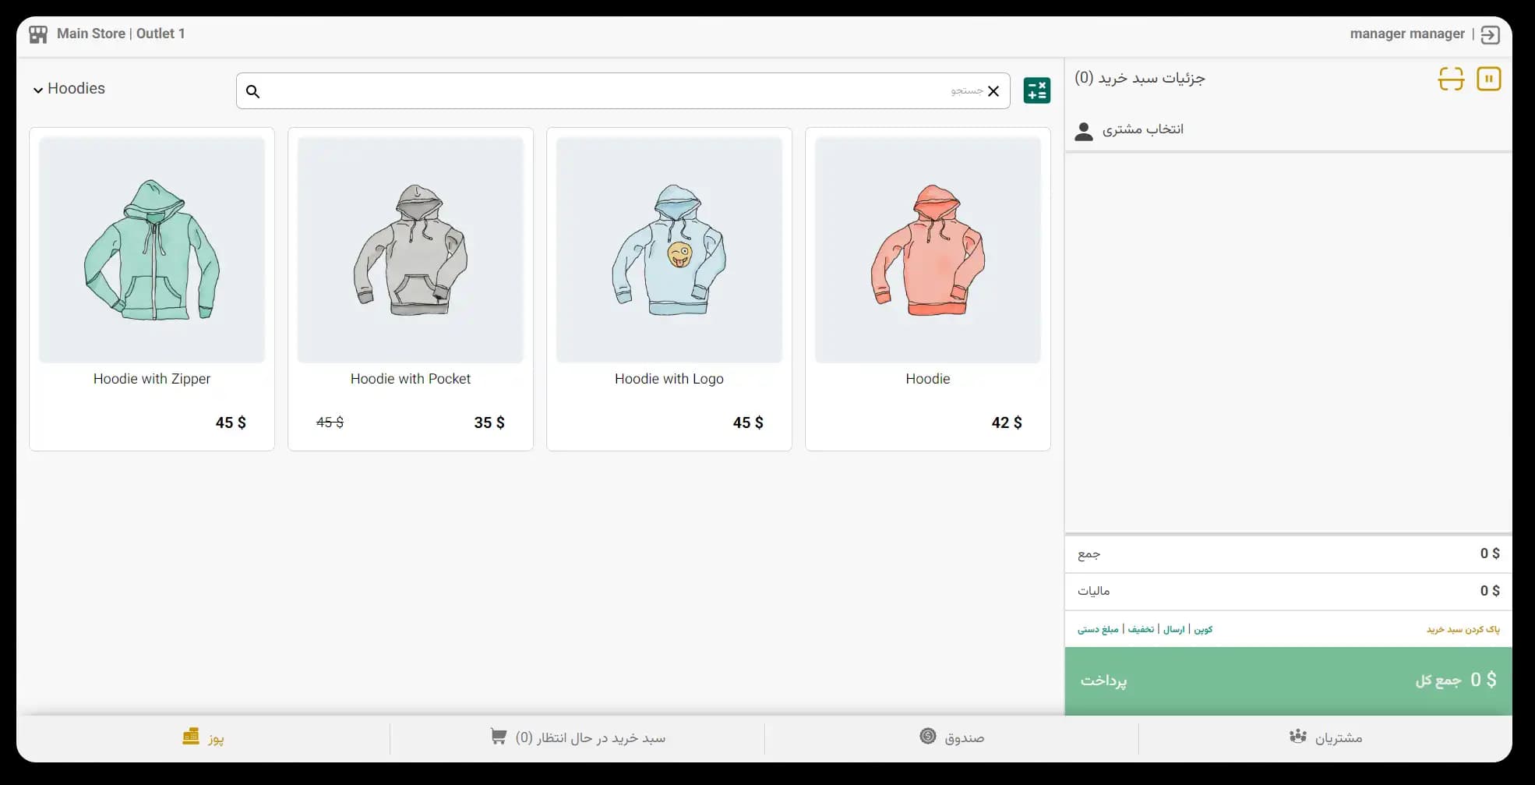Focus the product search field
Image resolution: width=1535 pixels, height=785 pixels.
point(623,91)
